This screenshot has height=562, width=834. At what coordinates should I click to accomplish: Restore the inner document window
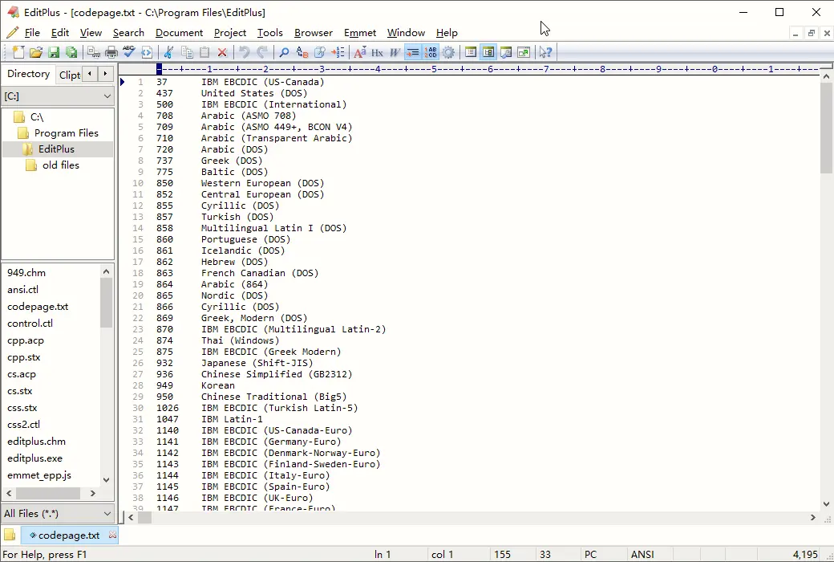click(x=811, y=33)
